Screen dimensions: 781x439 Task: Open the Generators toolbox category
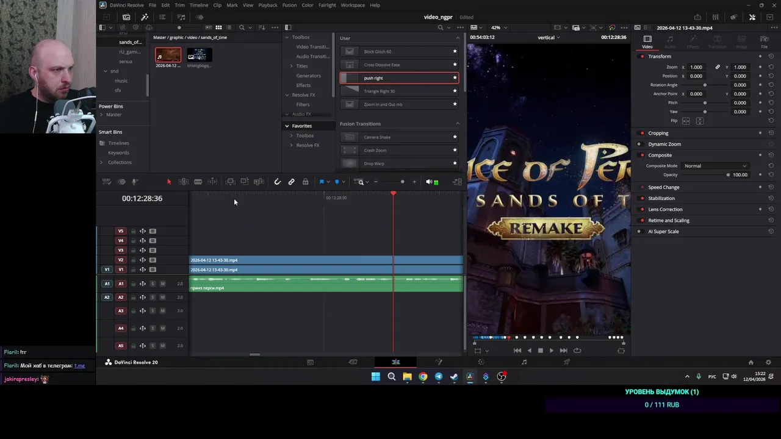click(x=308, y=76)
